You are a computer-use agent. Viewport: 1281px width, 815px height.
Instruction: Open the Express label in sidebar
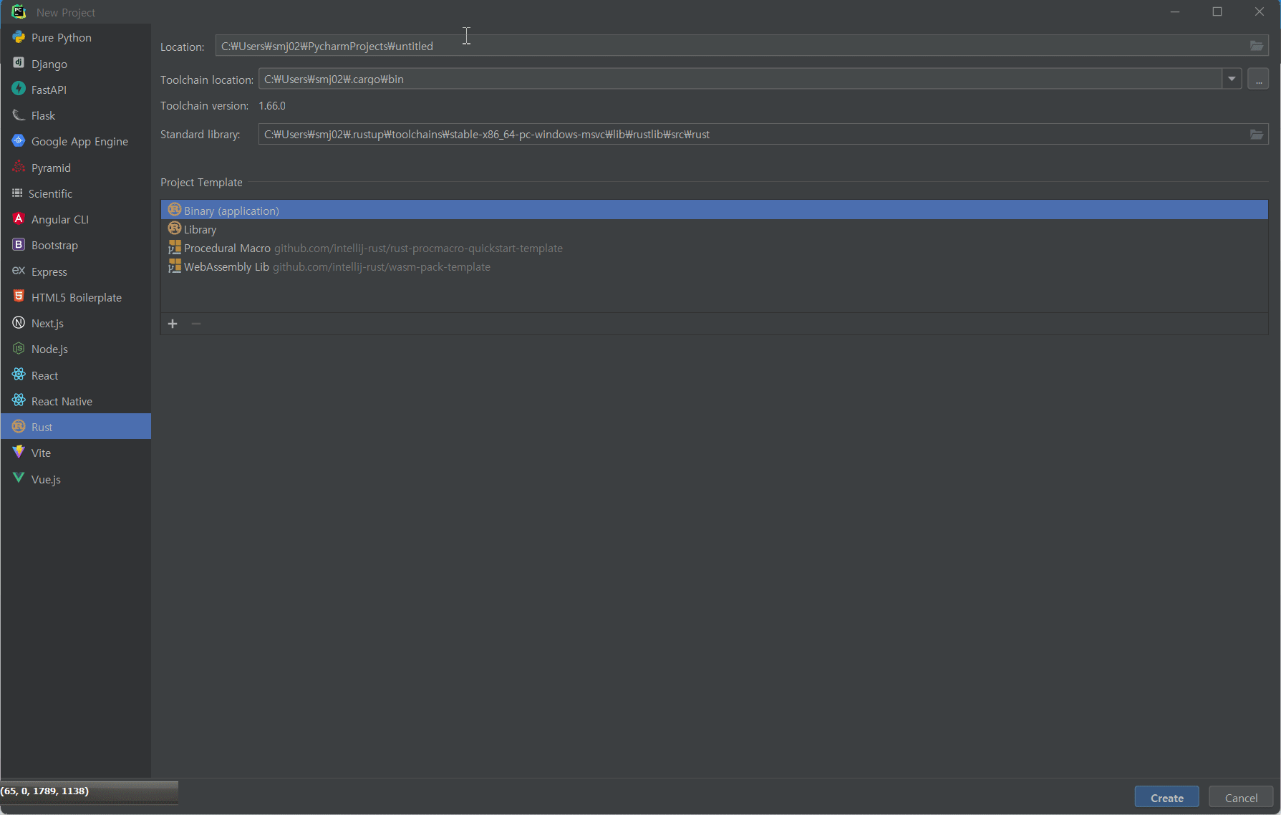pyautogui.click(x=49, y=271)
